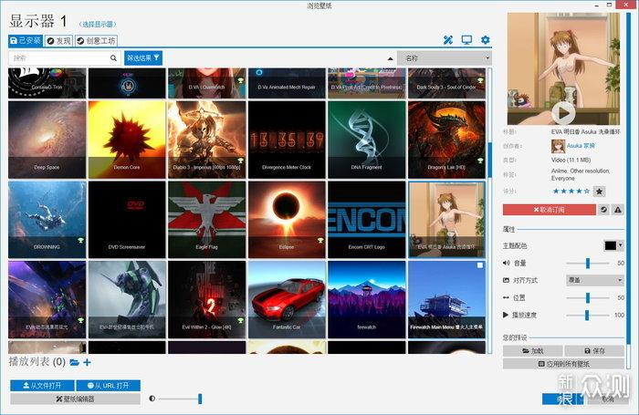Click the monitor display icon in top toolbar
The height and width of the screenshot is (415, 639).
[466, 40]
